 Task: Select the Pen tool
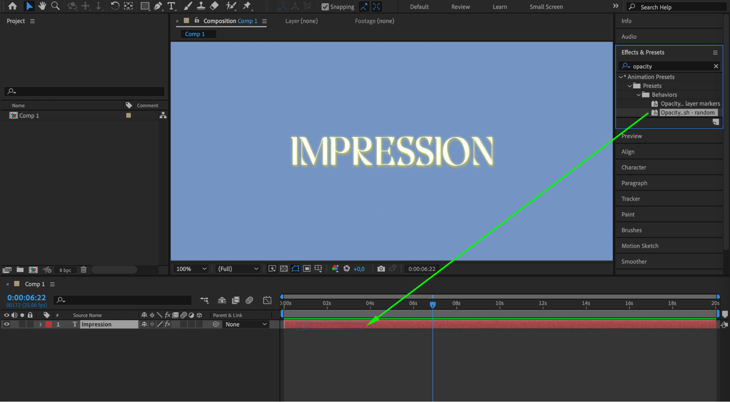click(158, 6)
